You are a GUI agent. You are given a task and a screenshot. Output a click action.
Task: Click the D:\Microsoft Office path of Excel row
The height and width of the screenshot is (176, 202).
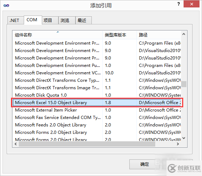(x=160, y=103)
